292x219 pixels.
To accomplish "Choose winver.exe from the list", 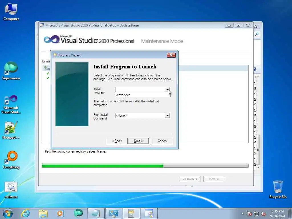I will (143, 95).
